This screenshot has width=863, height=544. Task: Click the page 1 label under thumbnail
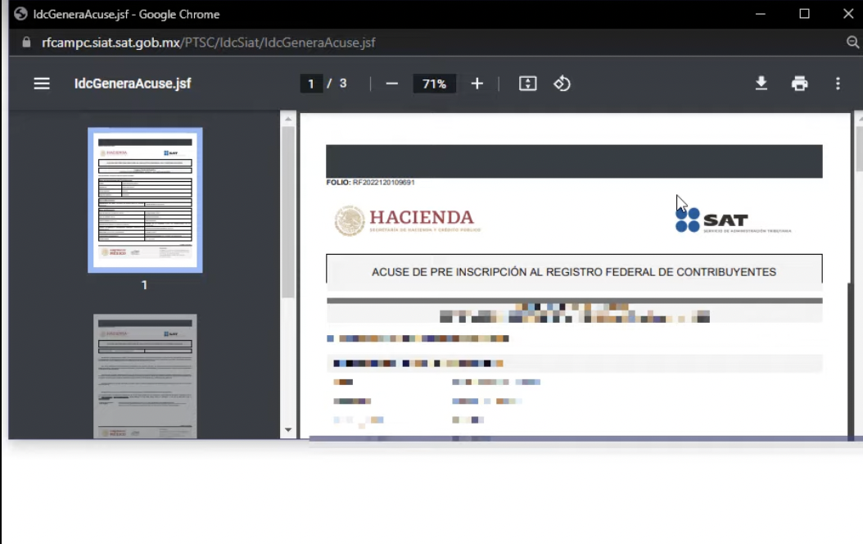point(144,285)
